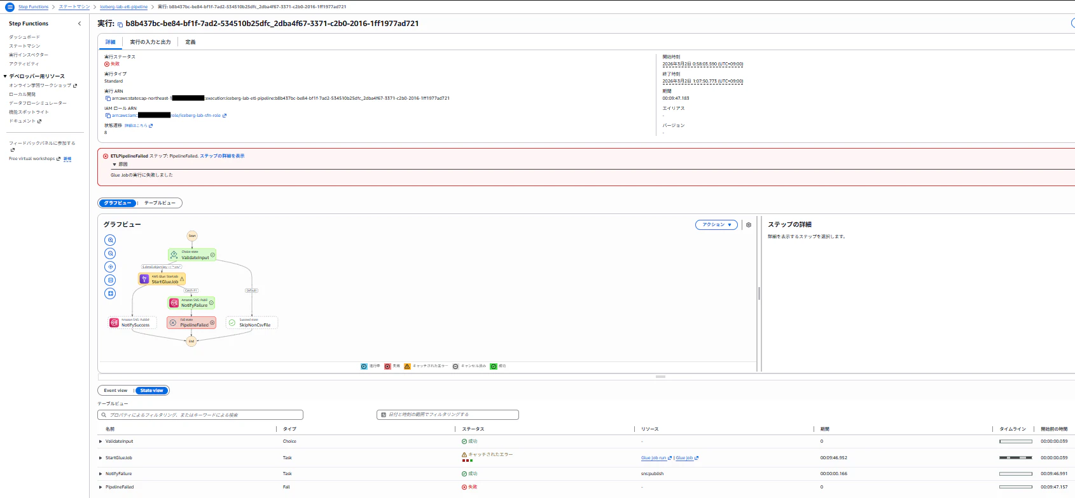Collapse デベロッパー用リソース section

coord(5,76)
